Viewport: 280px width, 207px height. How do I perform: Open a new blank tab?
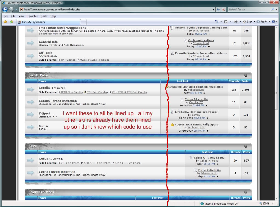coord(83,22)
